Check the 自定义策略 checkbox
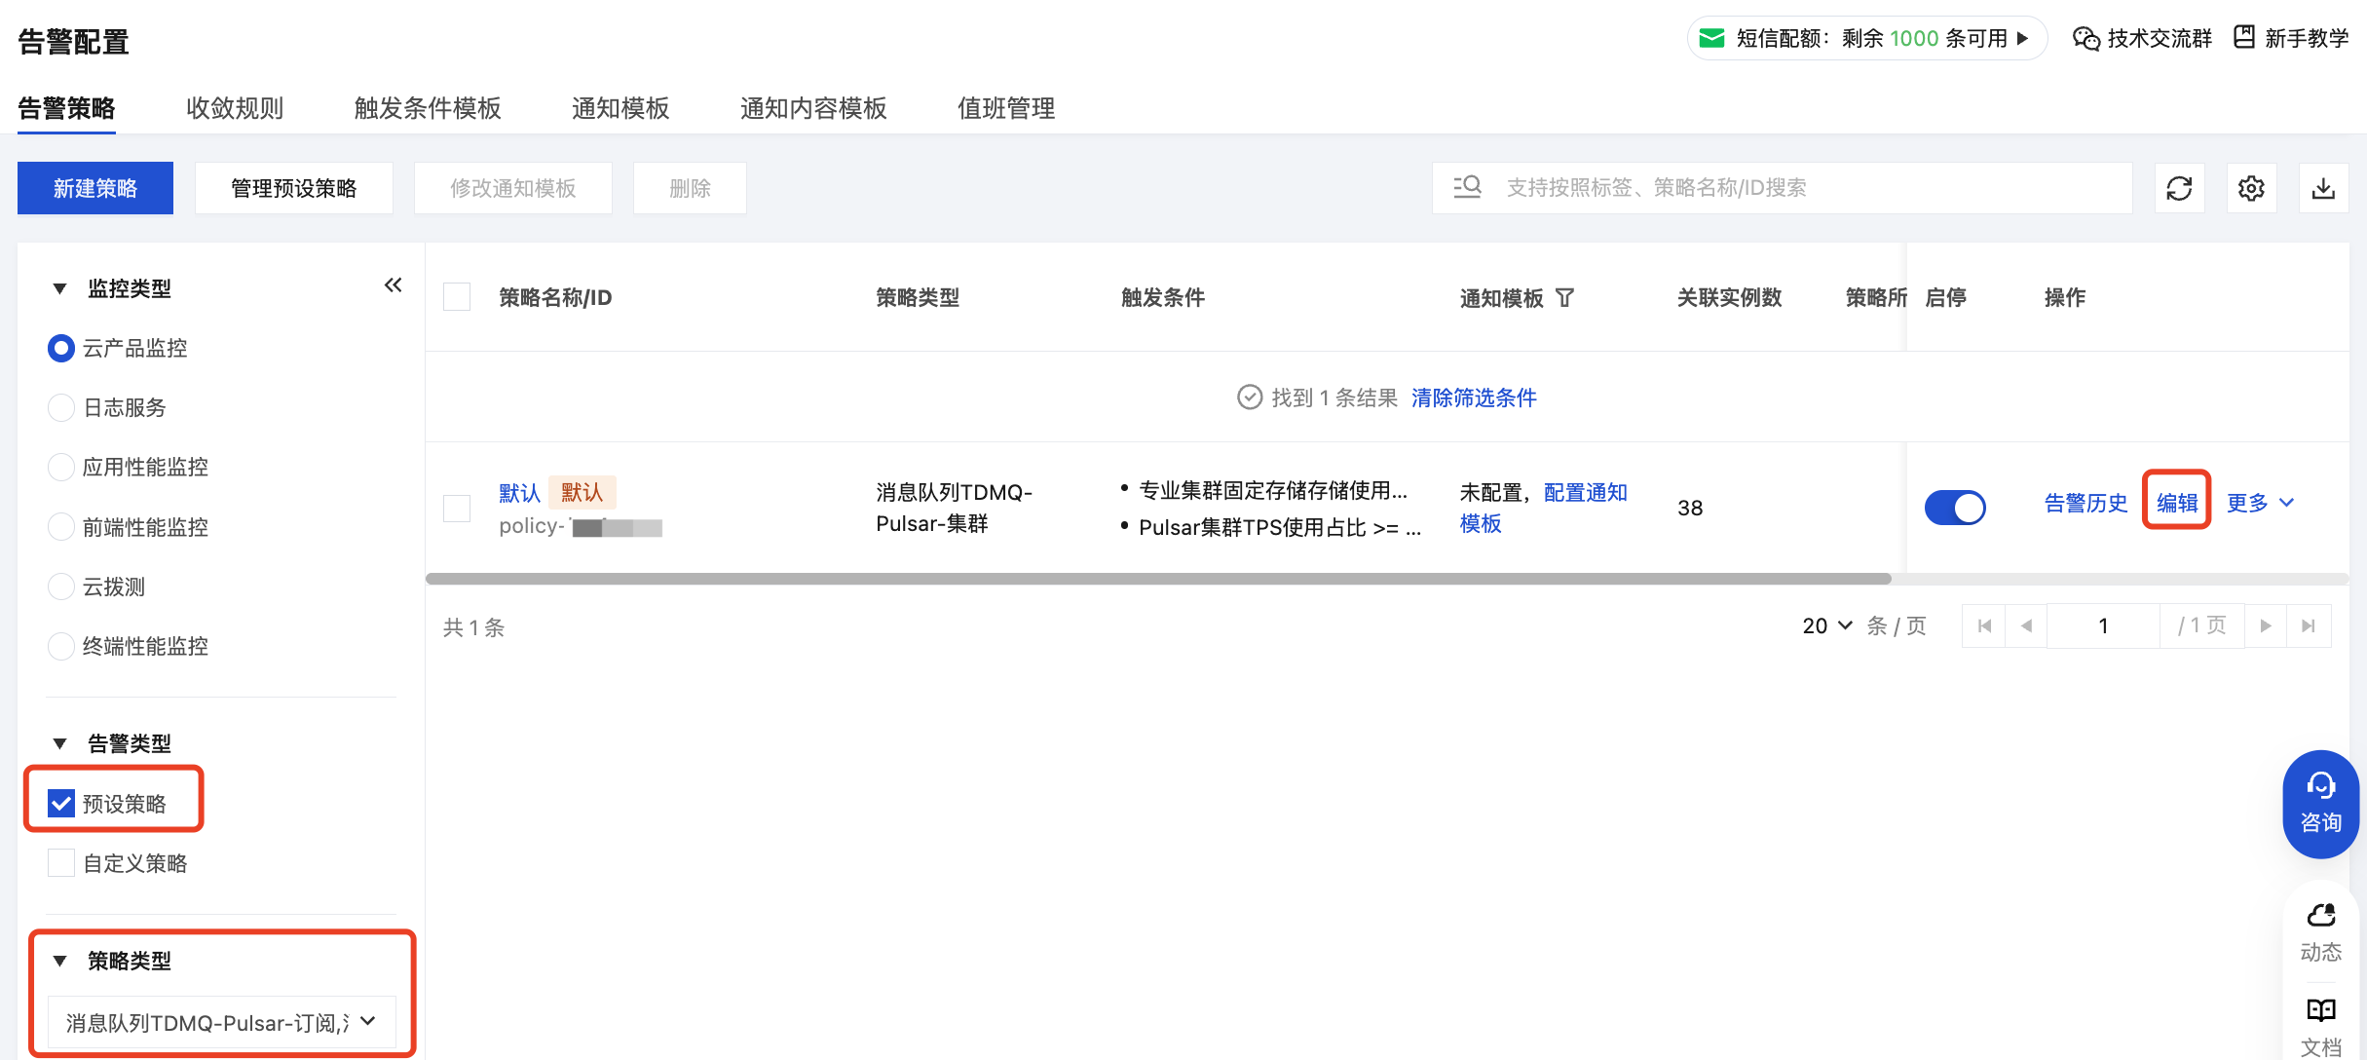2367x1060 pixels. (61, 863)
